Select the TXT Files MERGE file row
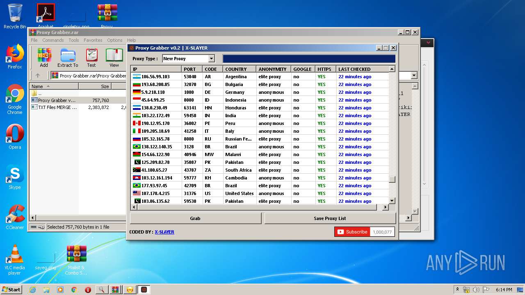This screenshot has height=295, width=525. coord(78,107)
